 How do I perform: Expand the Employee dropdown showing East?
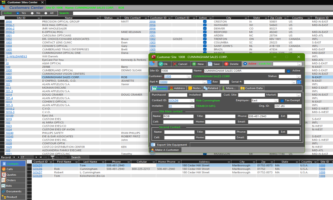pos(276,100)
